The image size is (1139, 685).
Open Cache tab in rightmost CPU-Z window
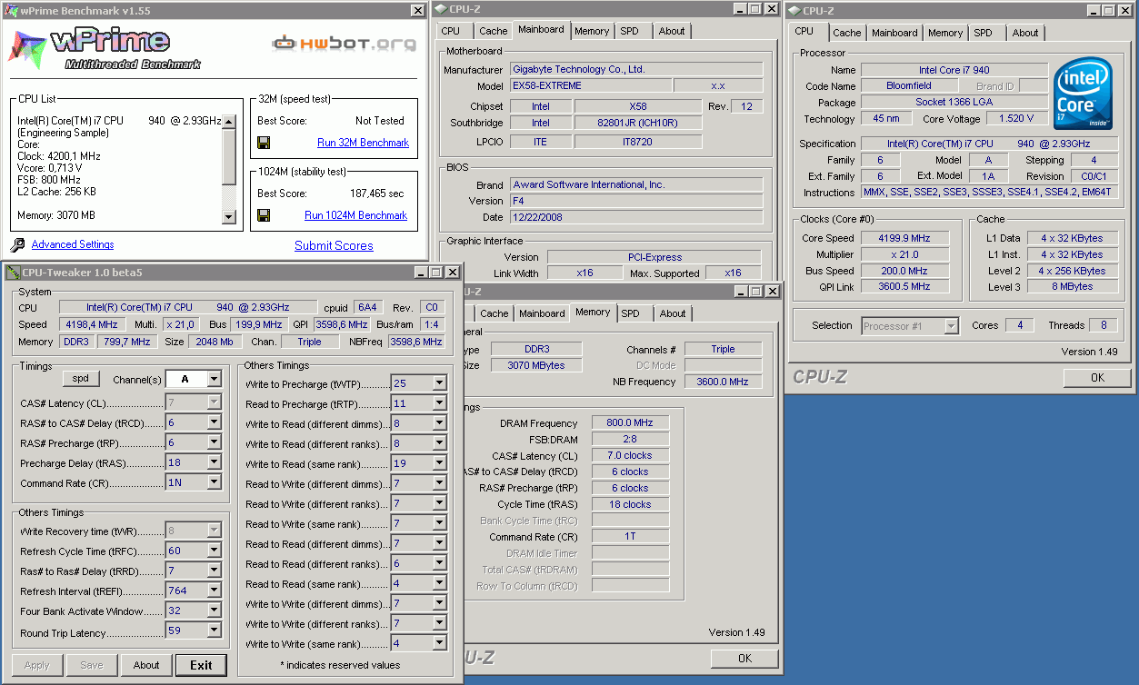click(847, 33)
